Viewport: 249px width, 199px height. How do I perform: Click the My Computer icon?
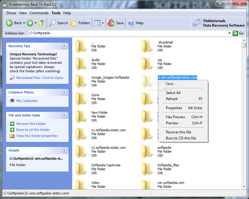tap(12, 101)
